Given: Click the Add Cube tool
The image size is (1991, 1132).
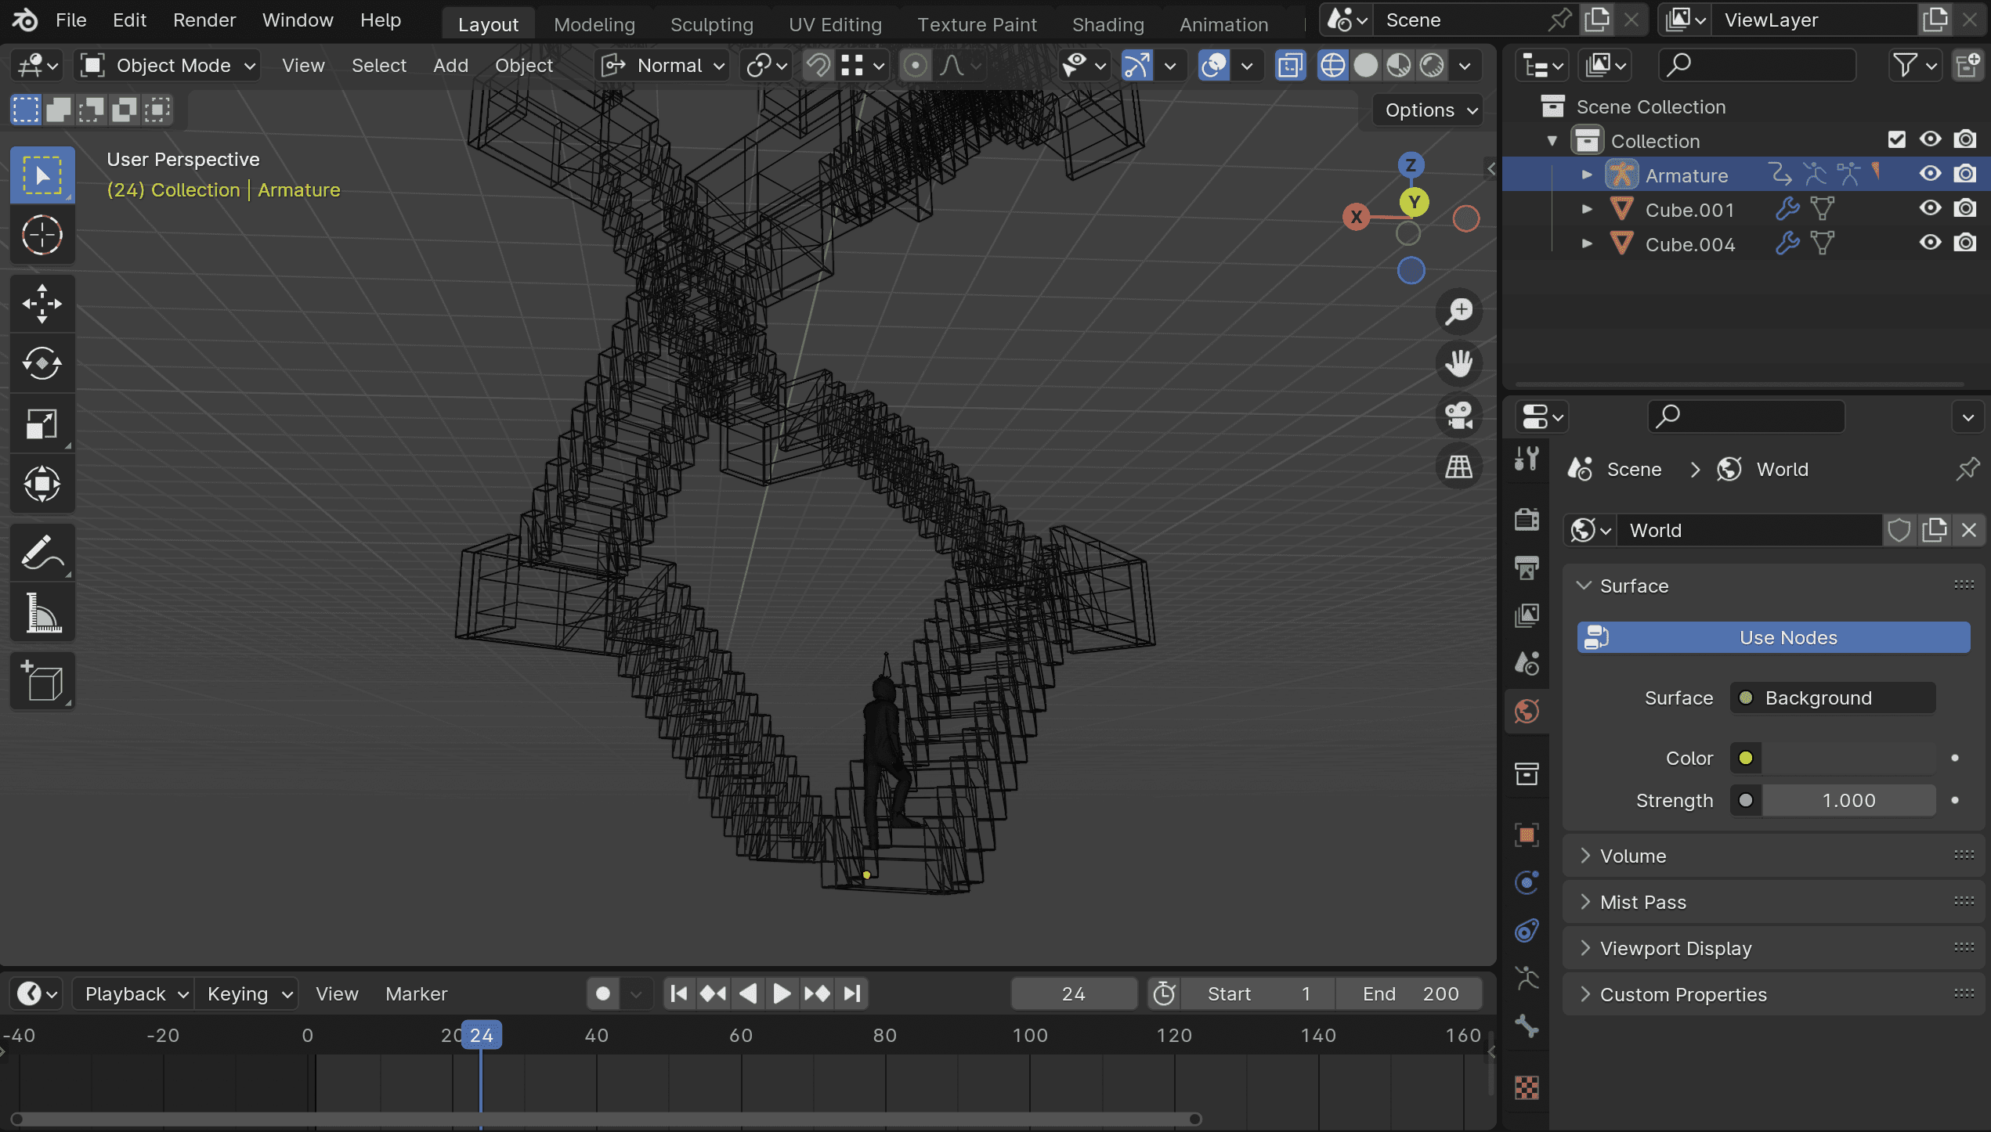Looking at the screenshot, I should coord(42,680).
